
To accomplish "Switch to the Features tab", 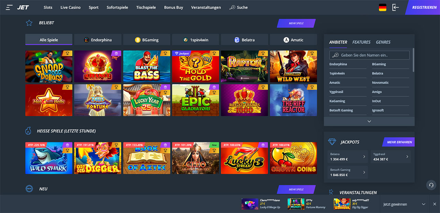I will tap(361, 42).
